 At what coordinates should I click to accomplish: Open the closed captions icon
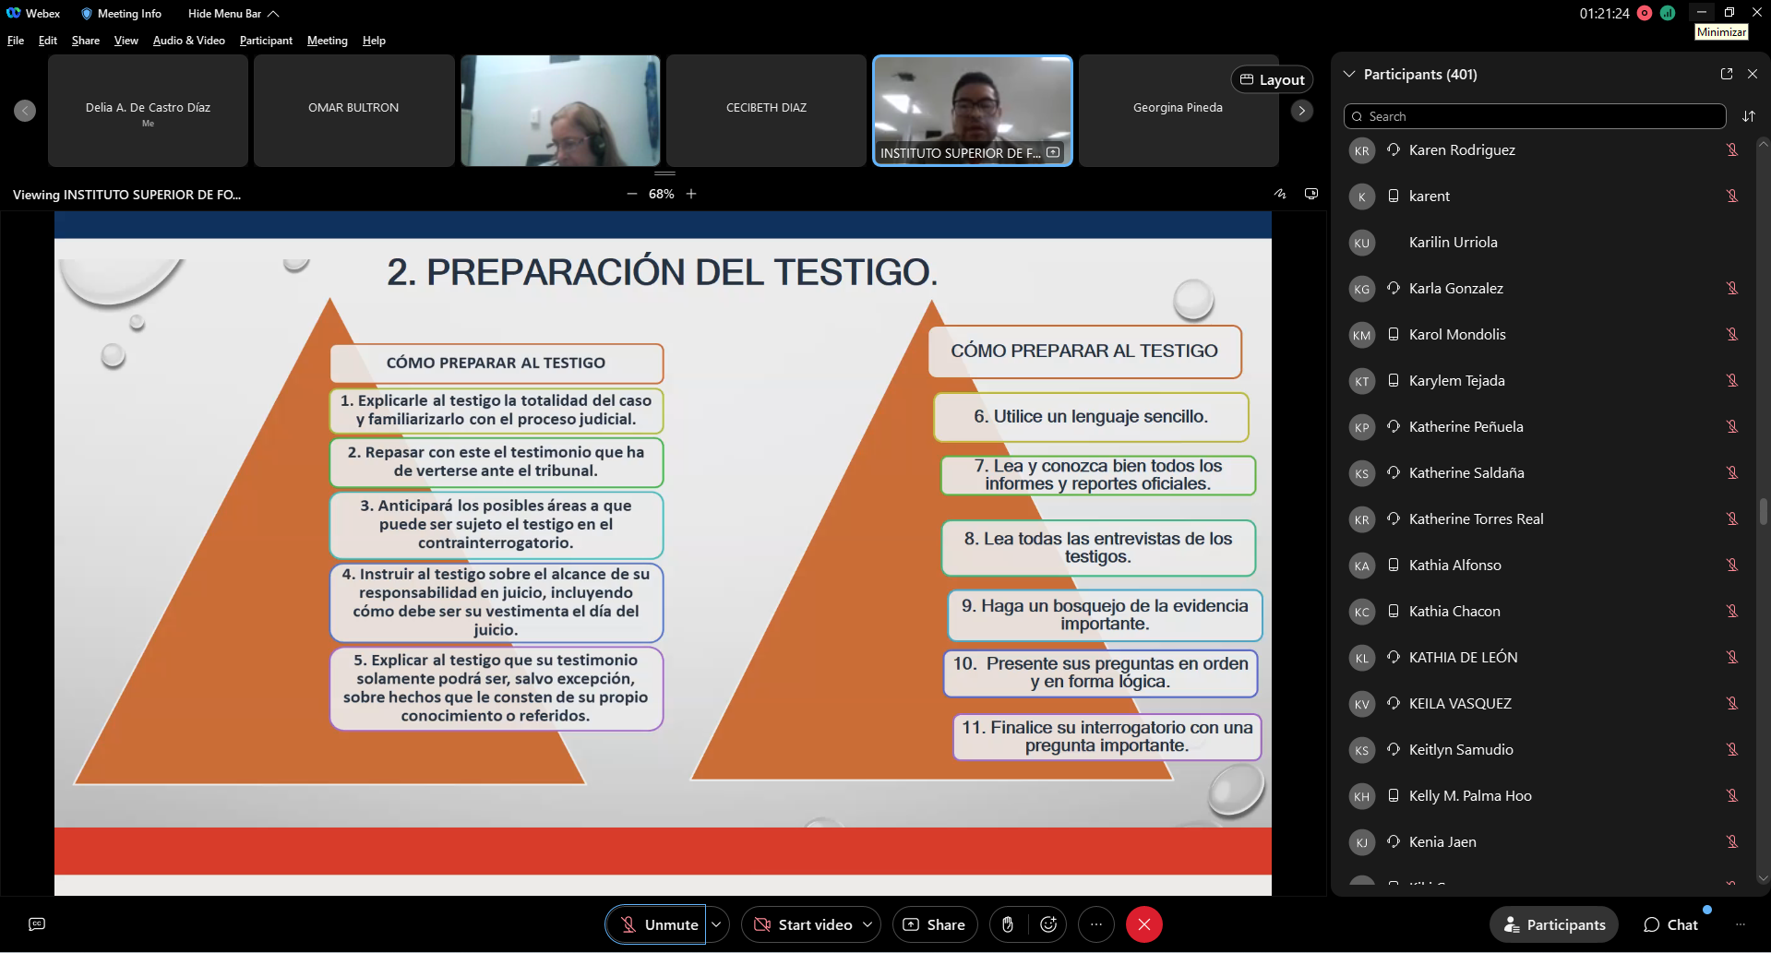(x=37, y=924)
